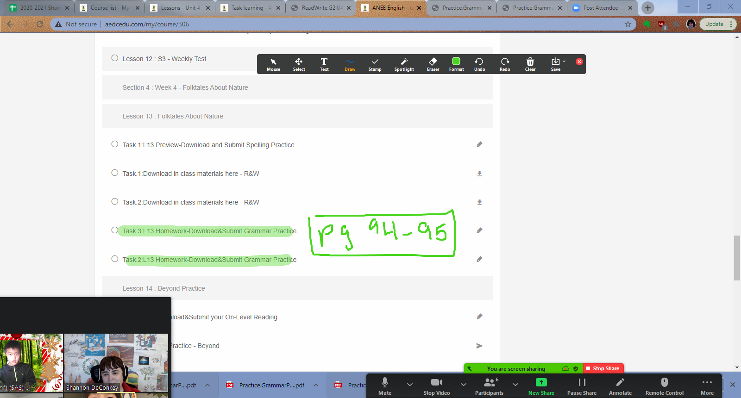The image size is (741, 398).
Task: Toggle circle for Task.1 Download class materials
Action: 115,173
